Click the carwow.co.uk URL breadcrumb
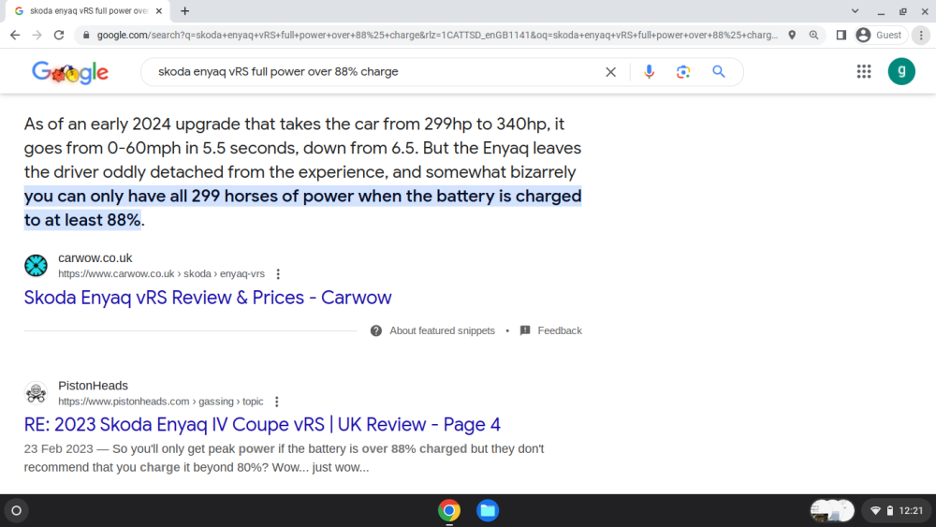Screen dimensions: 936x527 point(161,274)
